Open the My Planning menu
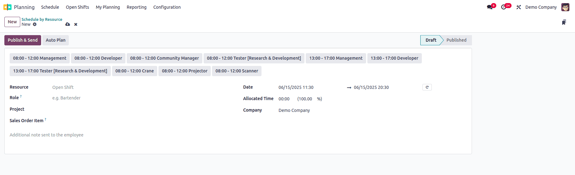Screen dimensions: 575x175 (x=108, y=7)
